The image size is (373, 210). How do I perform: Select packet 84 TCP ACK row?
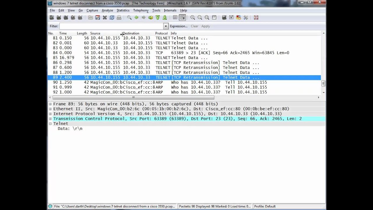[x=184, y=53]
